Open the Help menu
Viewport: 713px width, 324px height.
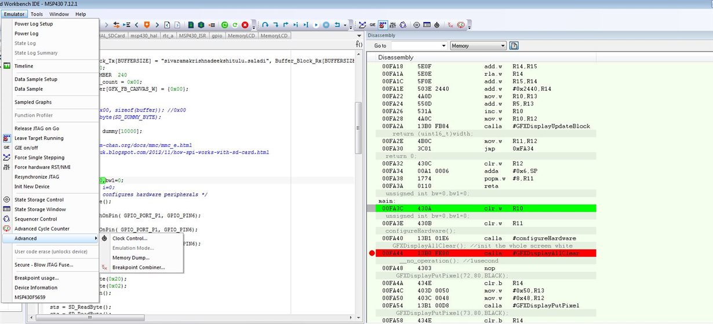[x=81, y=14]
